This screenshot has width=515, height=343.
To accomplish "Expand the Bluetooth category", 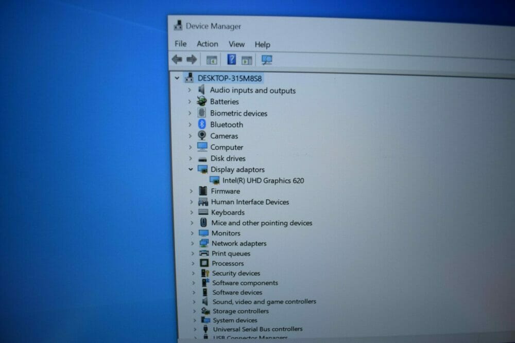I will 190,124.
